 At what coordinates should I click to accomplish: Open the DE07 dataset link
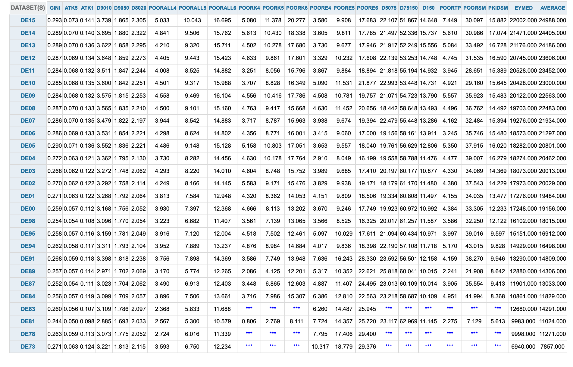pos(28,121)
